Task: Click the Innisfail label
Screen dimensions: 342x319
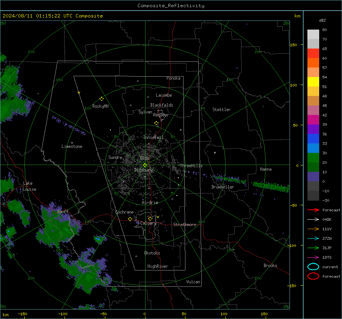Action: [153, 137]
